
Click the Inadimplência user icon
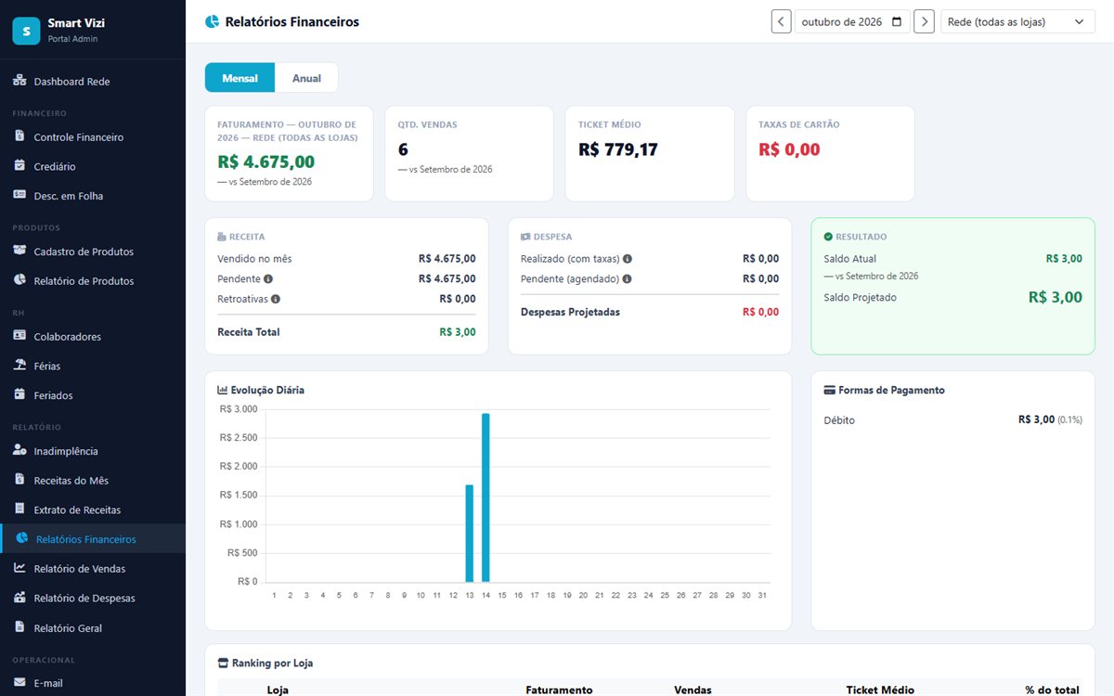[x=19, y=450]
